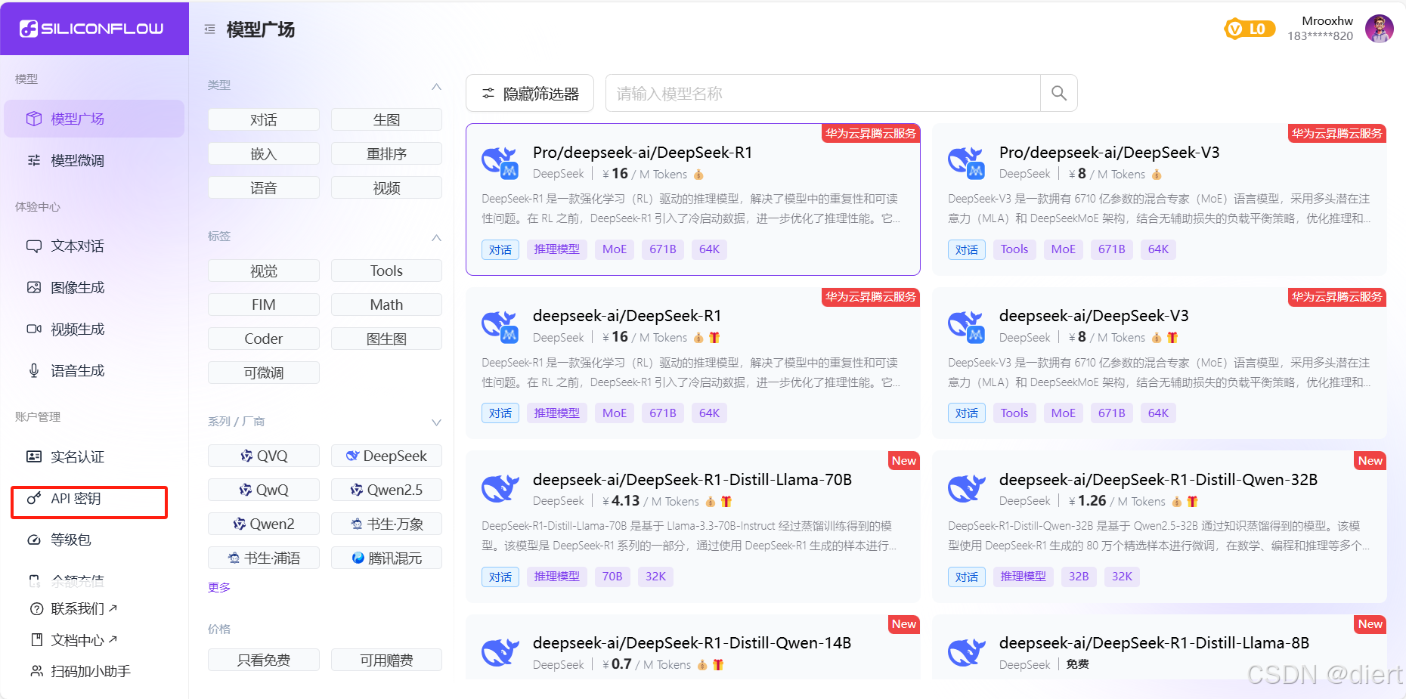The height and width of the screenshot is (699, 1406).
Task: Click the 模型微调 sliders icon
Action: click(x=34, y=160)
